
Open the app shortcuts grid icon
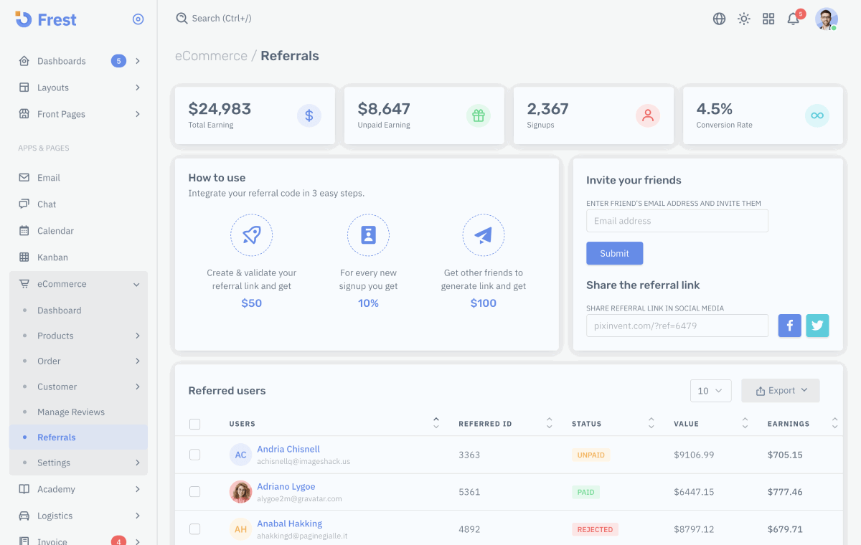pos(768,19)
